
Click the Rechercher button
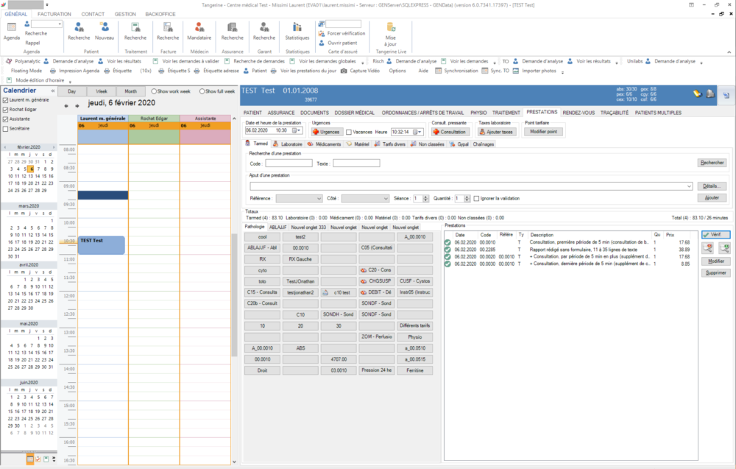[x=712, y=163]
